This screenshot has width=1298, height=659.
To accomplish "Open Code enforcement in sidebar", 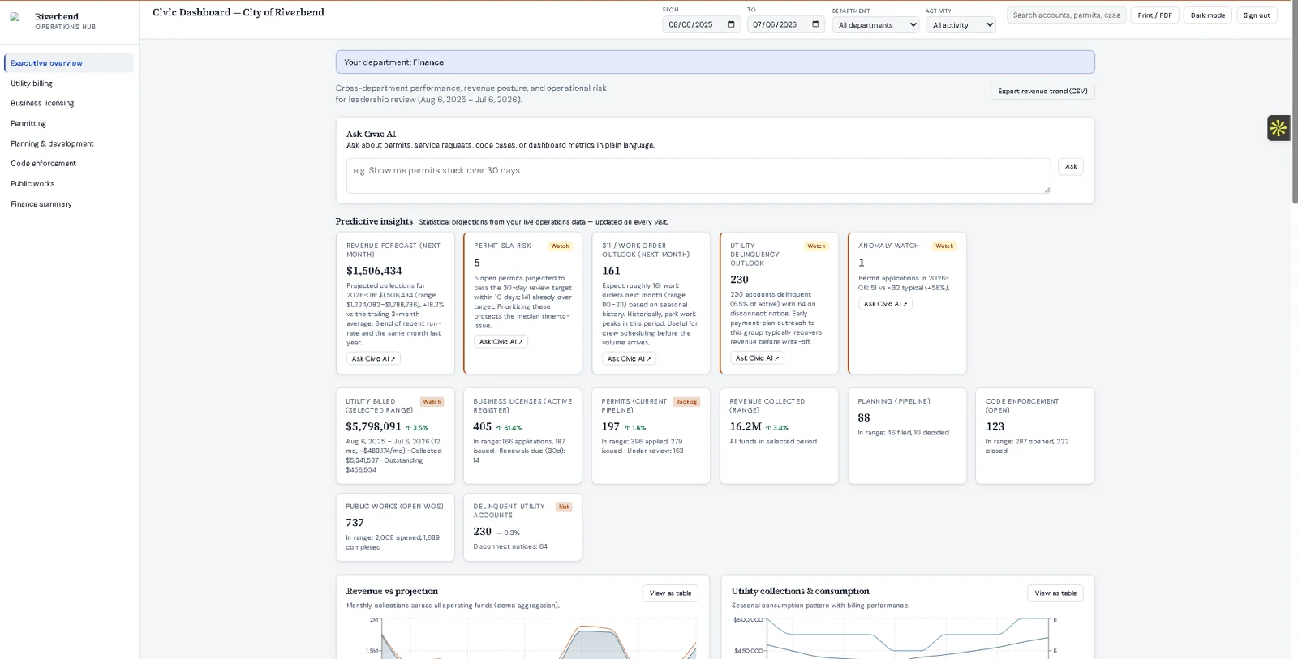I will (x=69, y=164).
